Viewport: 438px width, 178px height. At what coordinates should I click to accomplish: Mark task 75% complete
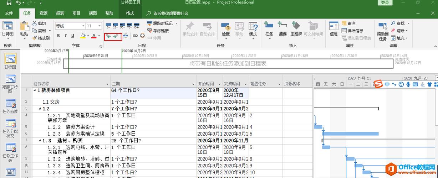[129, 26]
